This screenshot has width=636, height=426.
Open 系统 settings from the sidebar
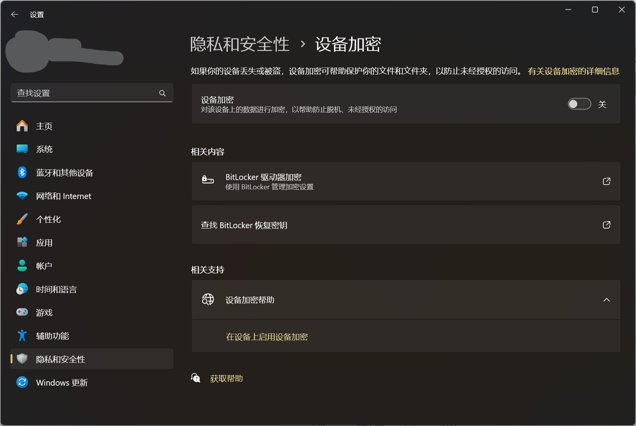coord(44,149)
